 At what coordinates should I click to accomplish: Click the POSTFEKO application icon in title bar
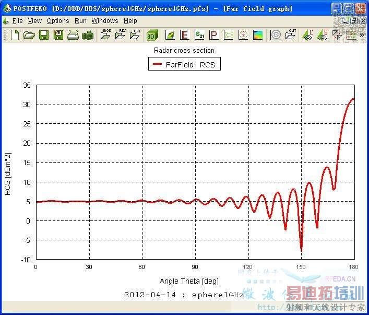(7, 8)
